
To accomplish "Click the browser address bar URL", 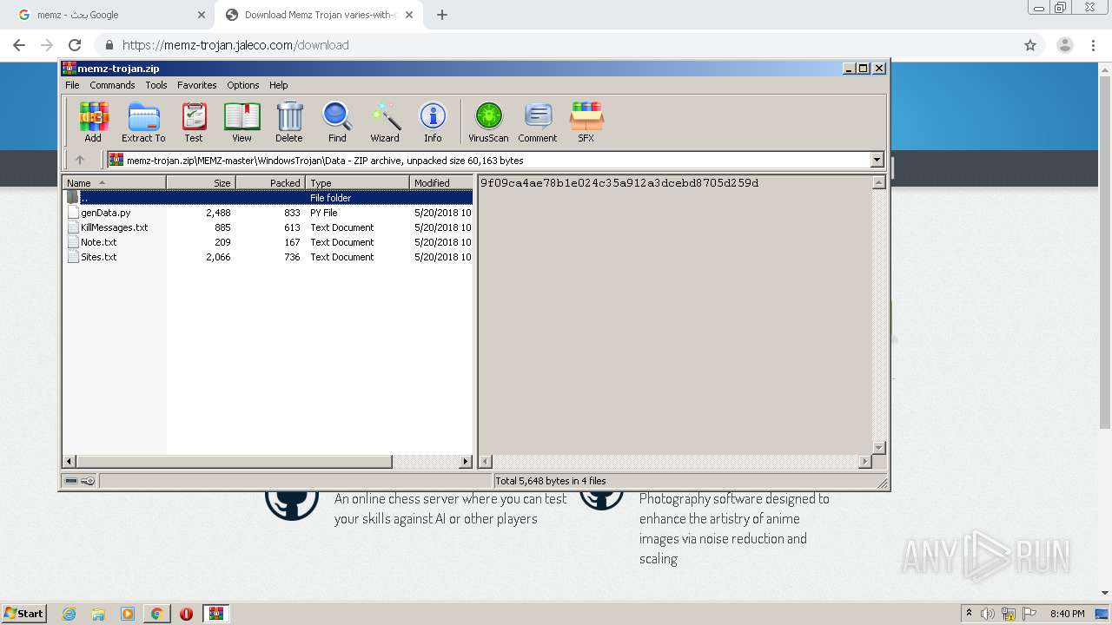I will (235, 45).
